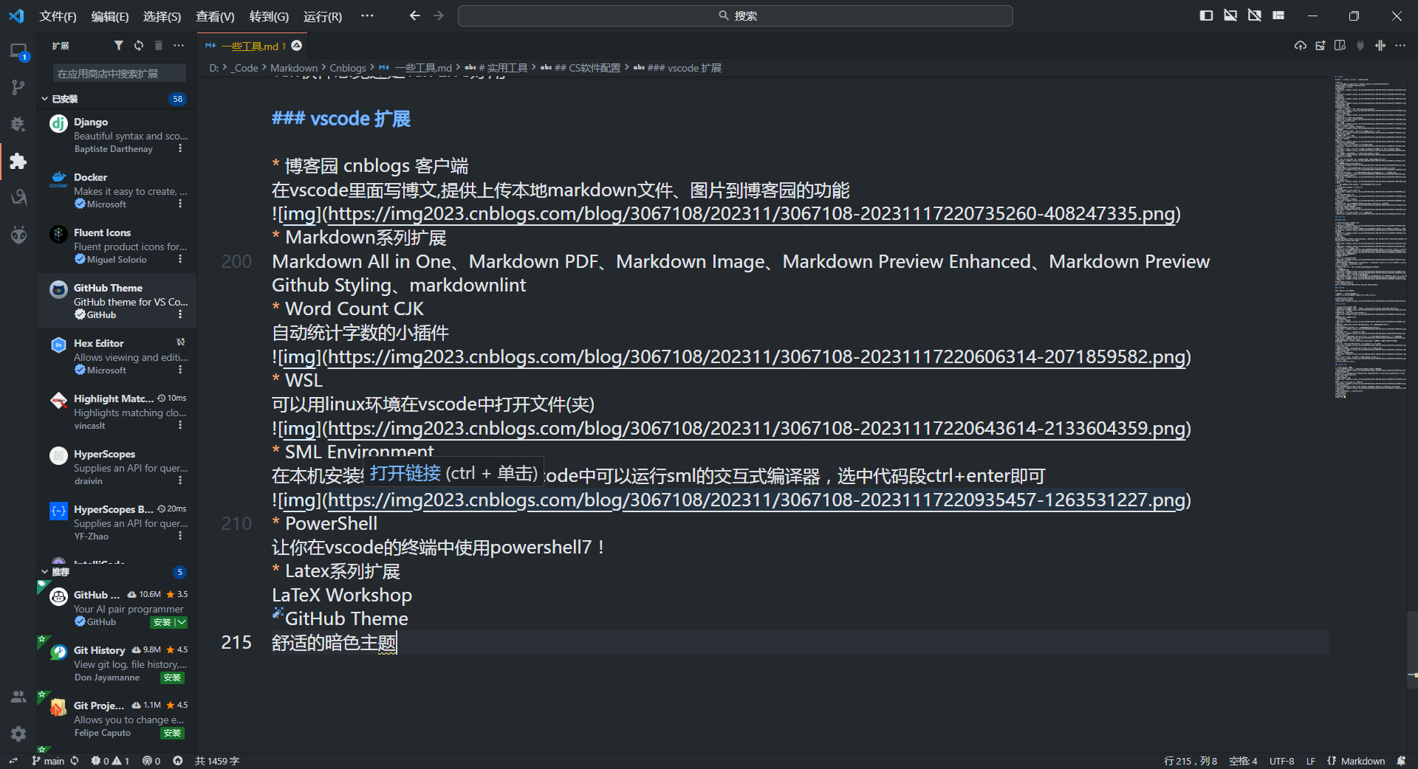Screen dimensions: 1418x769
Task: Change the LF end-of-line setting
Action: tap(1310, 761)
